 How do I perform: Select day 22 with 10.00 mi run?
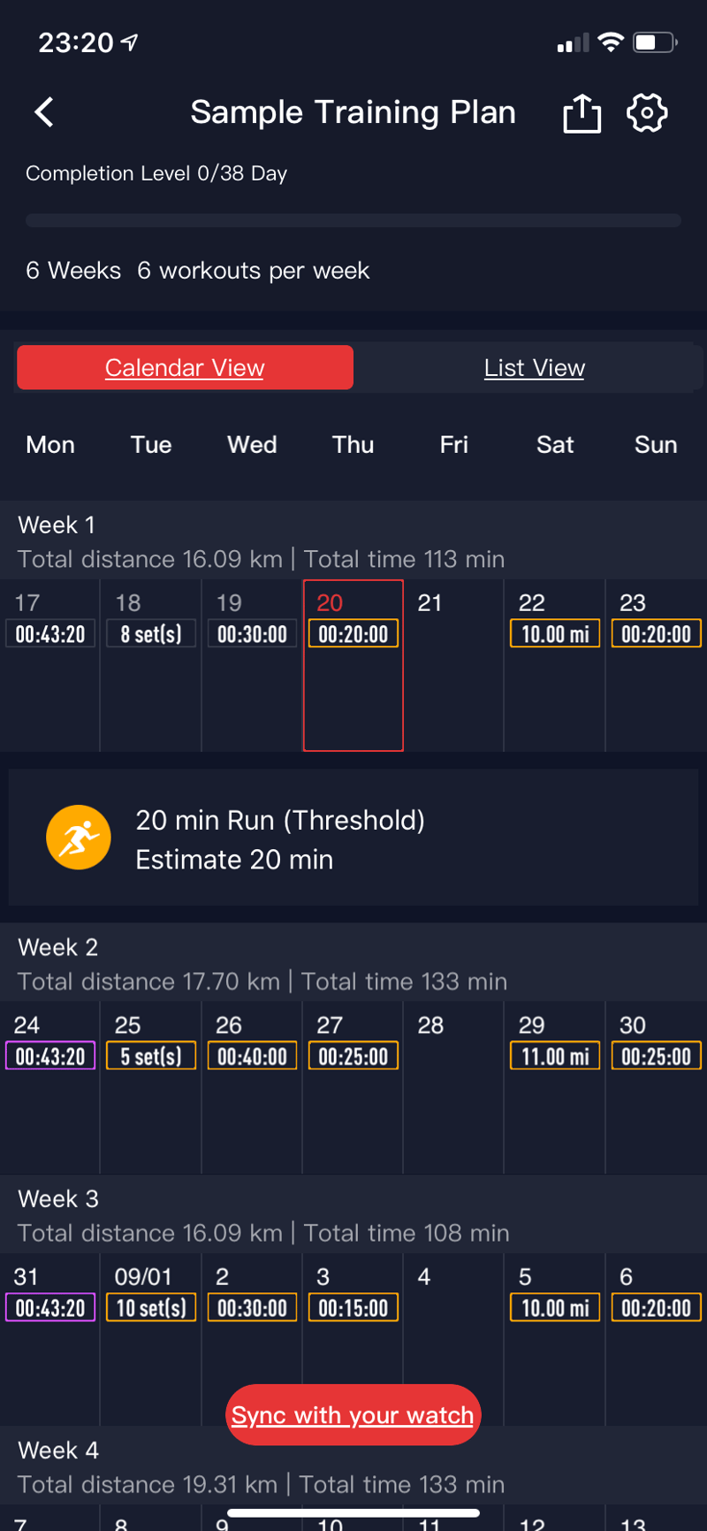click(555, 663)
